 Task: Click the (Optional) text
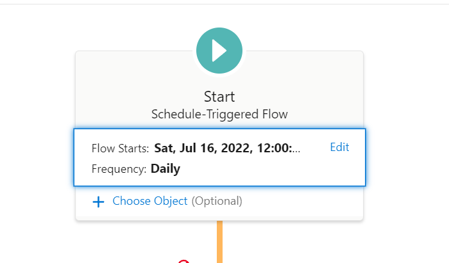(217, 201)
